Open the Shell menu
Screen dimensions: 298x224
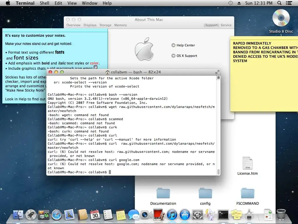(x=45, y=3)
